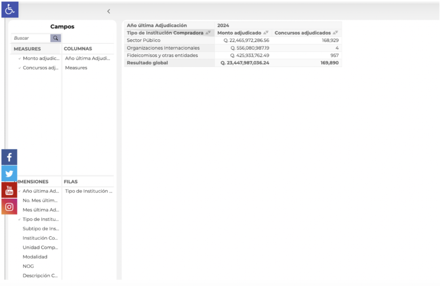Image resolution: width=440 pixels, height=286 pixels.
Task: Click the Sector Público row label
Action: click(x=144, y=40)
